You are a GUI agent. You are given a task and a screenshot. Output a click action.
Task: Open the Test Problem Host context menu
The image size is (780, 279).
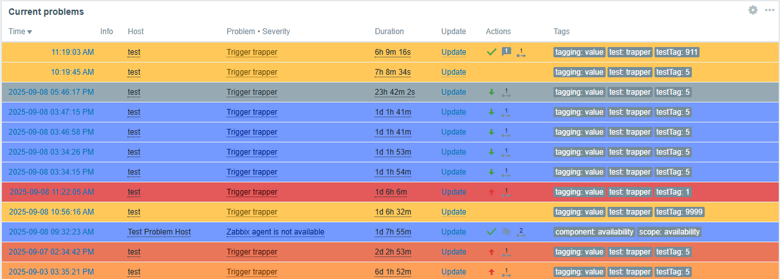coord(159,232)
